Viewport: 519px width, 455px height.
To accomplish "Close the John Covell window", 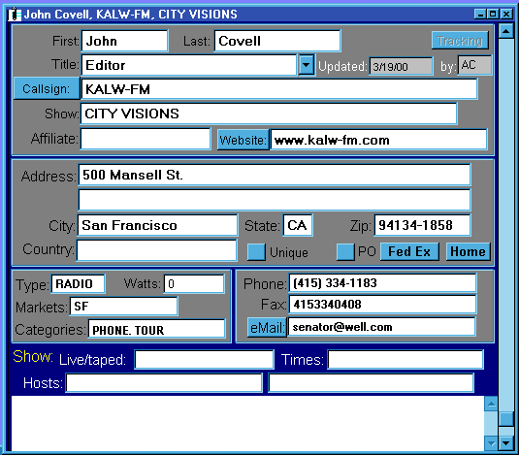I will [x=506, y=14].
